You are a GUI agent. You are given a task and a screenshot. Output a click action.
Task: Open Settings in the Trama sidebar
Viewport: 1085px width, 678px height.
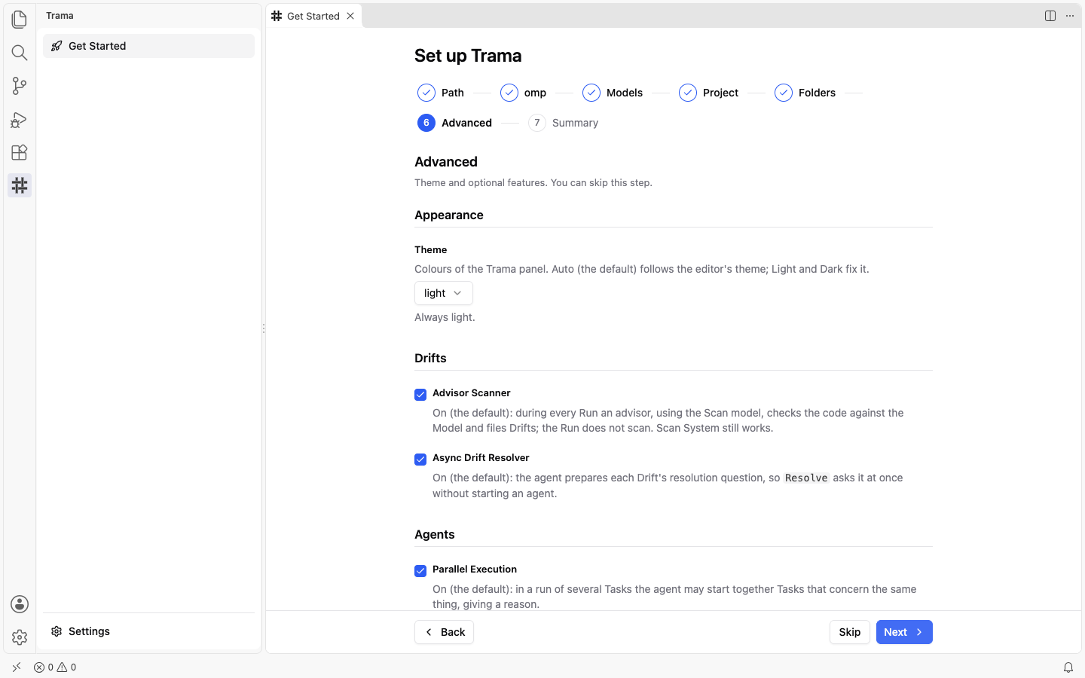(x=148, y=631)
